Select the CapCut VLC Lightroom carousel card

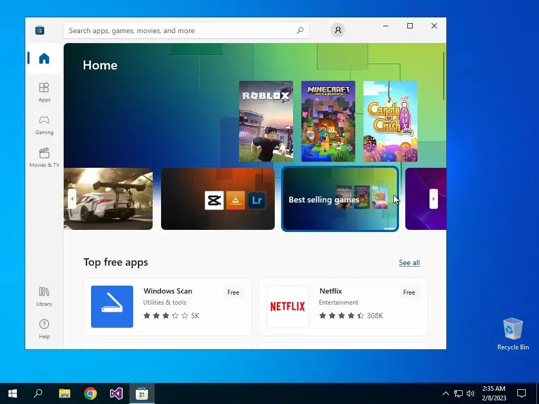click(x=218, y=199)
